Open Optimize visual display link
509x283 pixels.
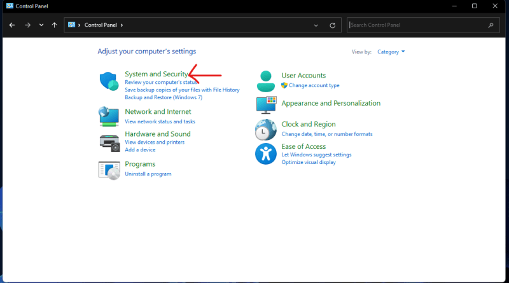[x=309, y=162]
